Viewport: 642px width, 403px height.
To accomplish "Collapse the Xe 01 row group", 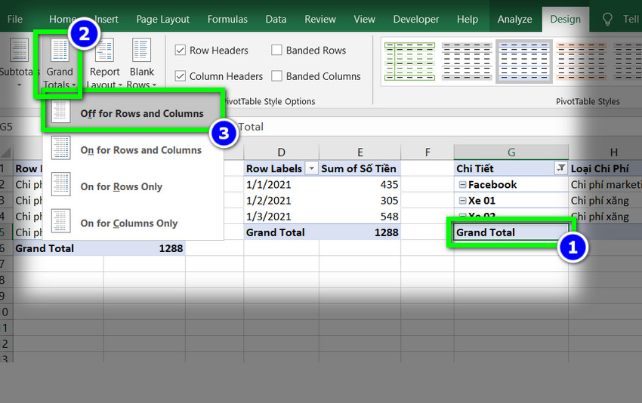I will (462, 201).
